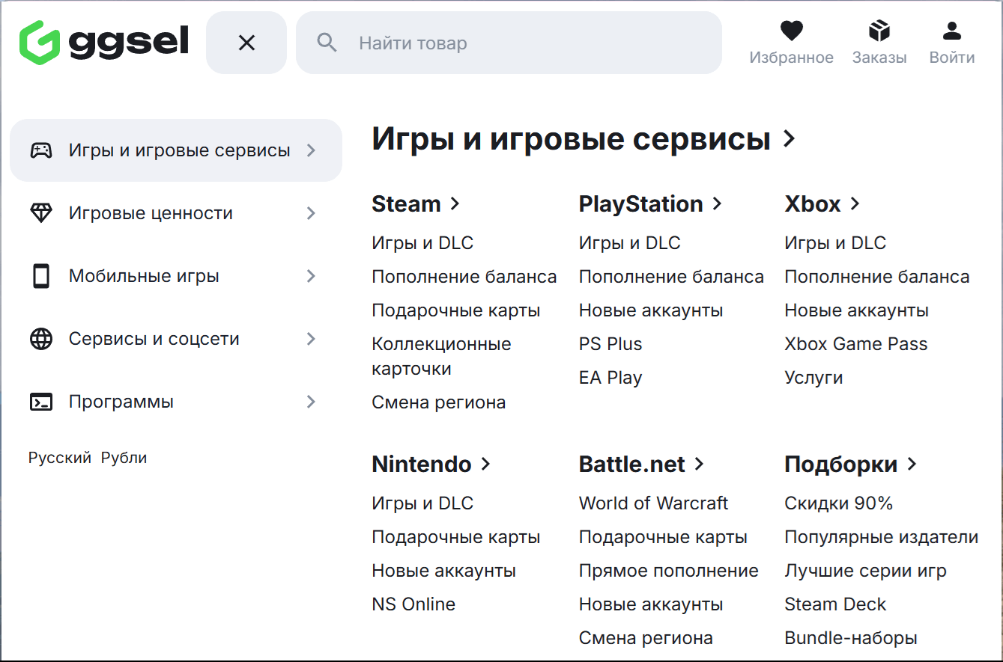
Task: Expand chevron next to Мобильные игры
Action: 312,276
